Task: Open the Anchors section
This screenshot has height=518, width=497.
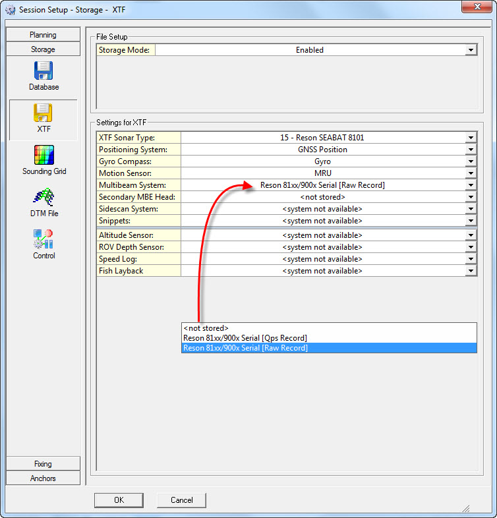Action: point(43,478)
